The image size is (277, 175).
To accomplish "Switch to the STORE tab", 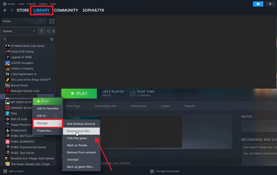I will [x=23, y=10].
